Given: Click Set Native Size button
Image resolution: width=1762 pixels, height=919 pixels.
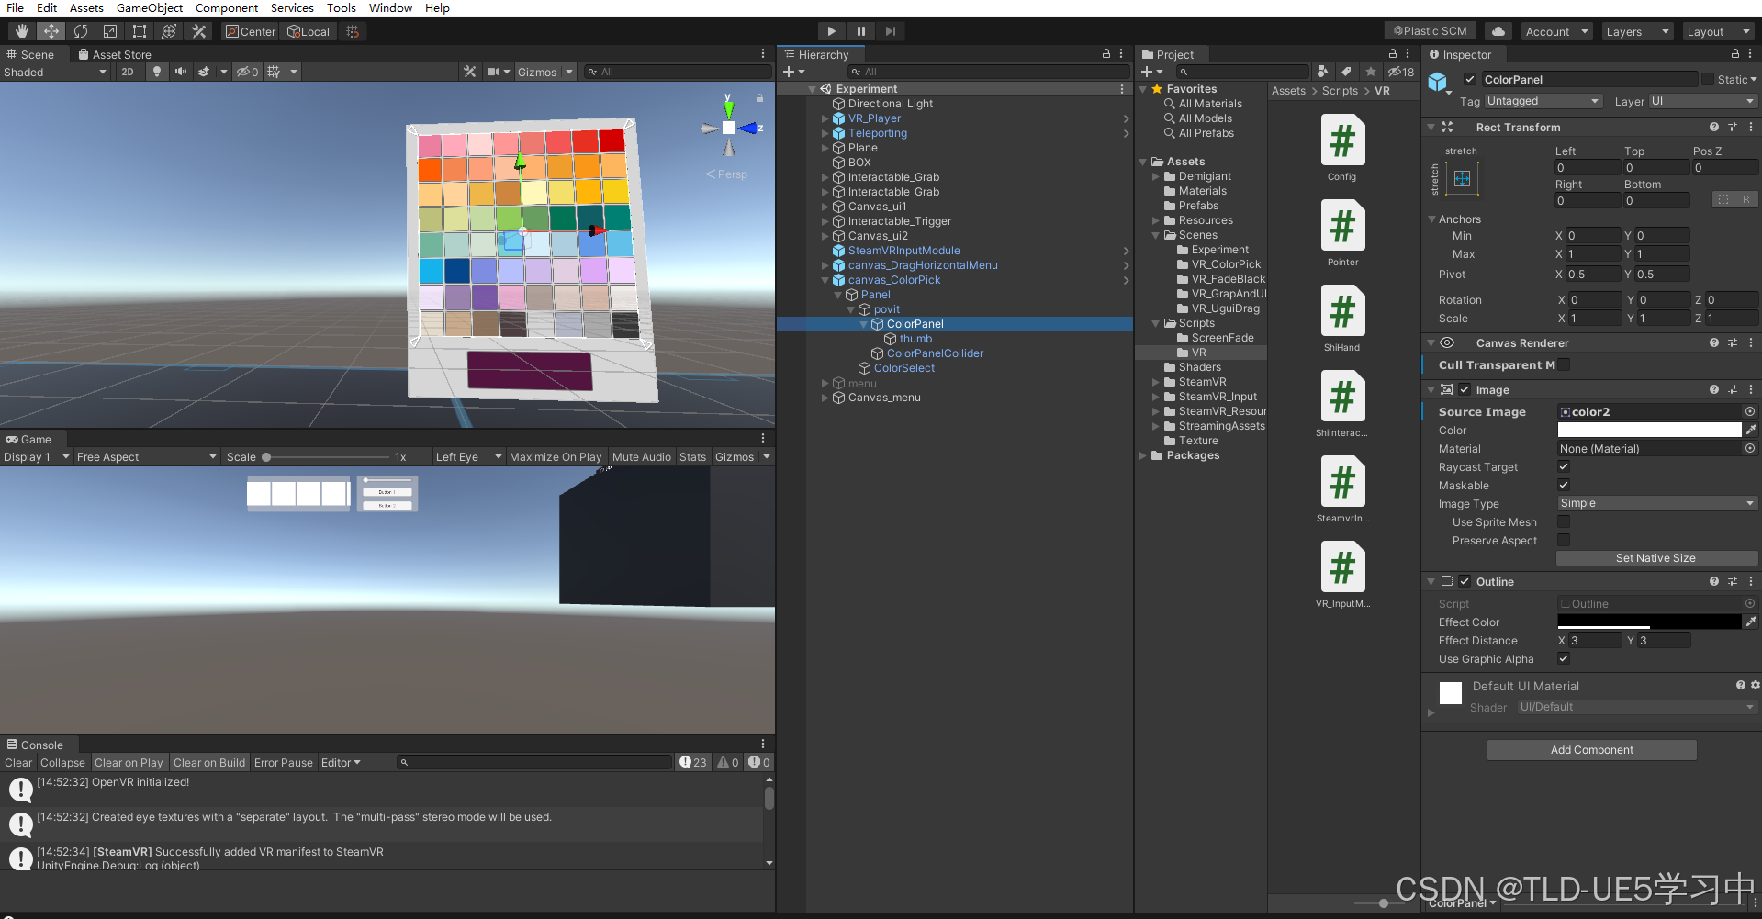Looking at the screenshot, I should pos(1656,558).
